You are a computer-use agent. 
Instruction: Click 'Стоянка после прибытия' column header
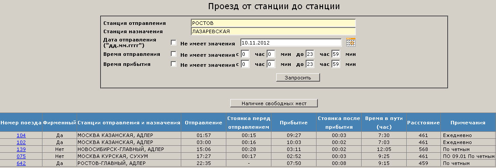tap(339, 123)
